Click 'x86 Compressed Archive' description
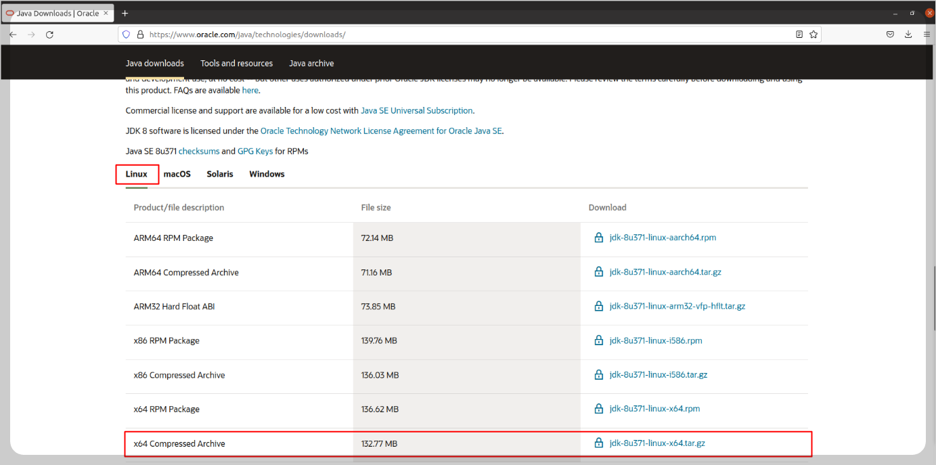Viewport: 936px width, 465px height. point(179,375)
